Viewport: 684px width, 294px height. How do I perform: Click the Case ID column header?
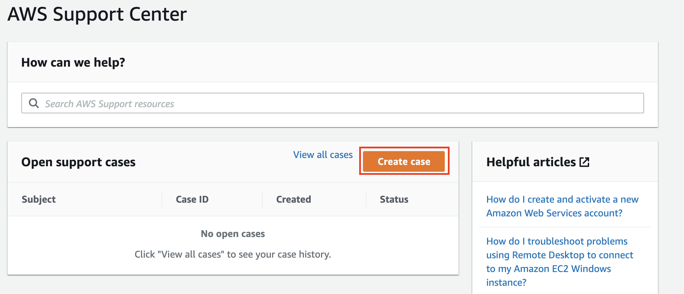point(192,200)
